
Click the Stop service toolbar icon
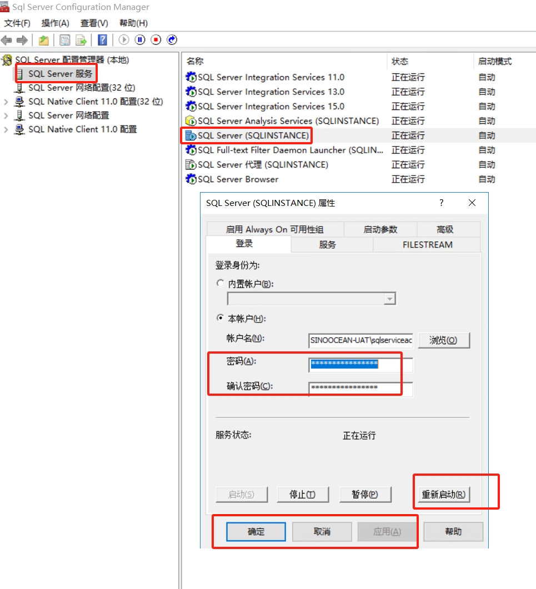click(x=156, y=40)
